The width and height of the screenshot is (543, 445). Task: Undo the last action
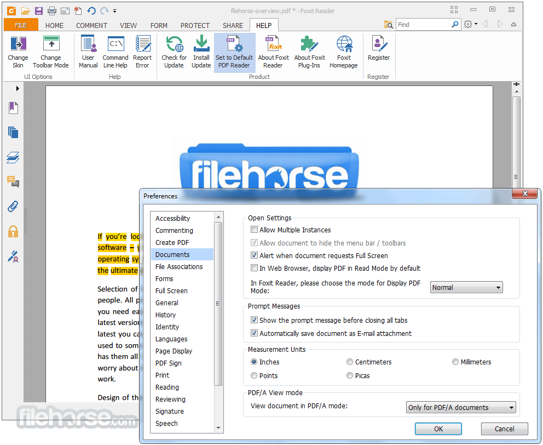click(x=91, y=11)
